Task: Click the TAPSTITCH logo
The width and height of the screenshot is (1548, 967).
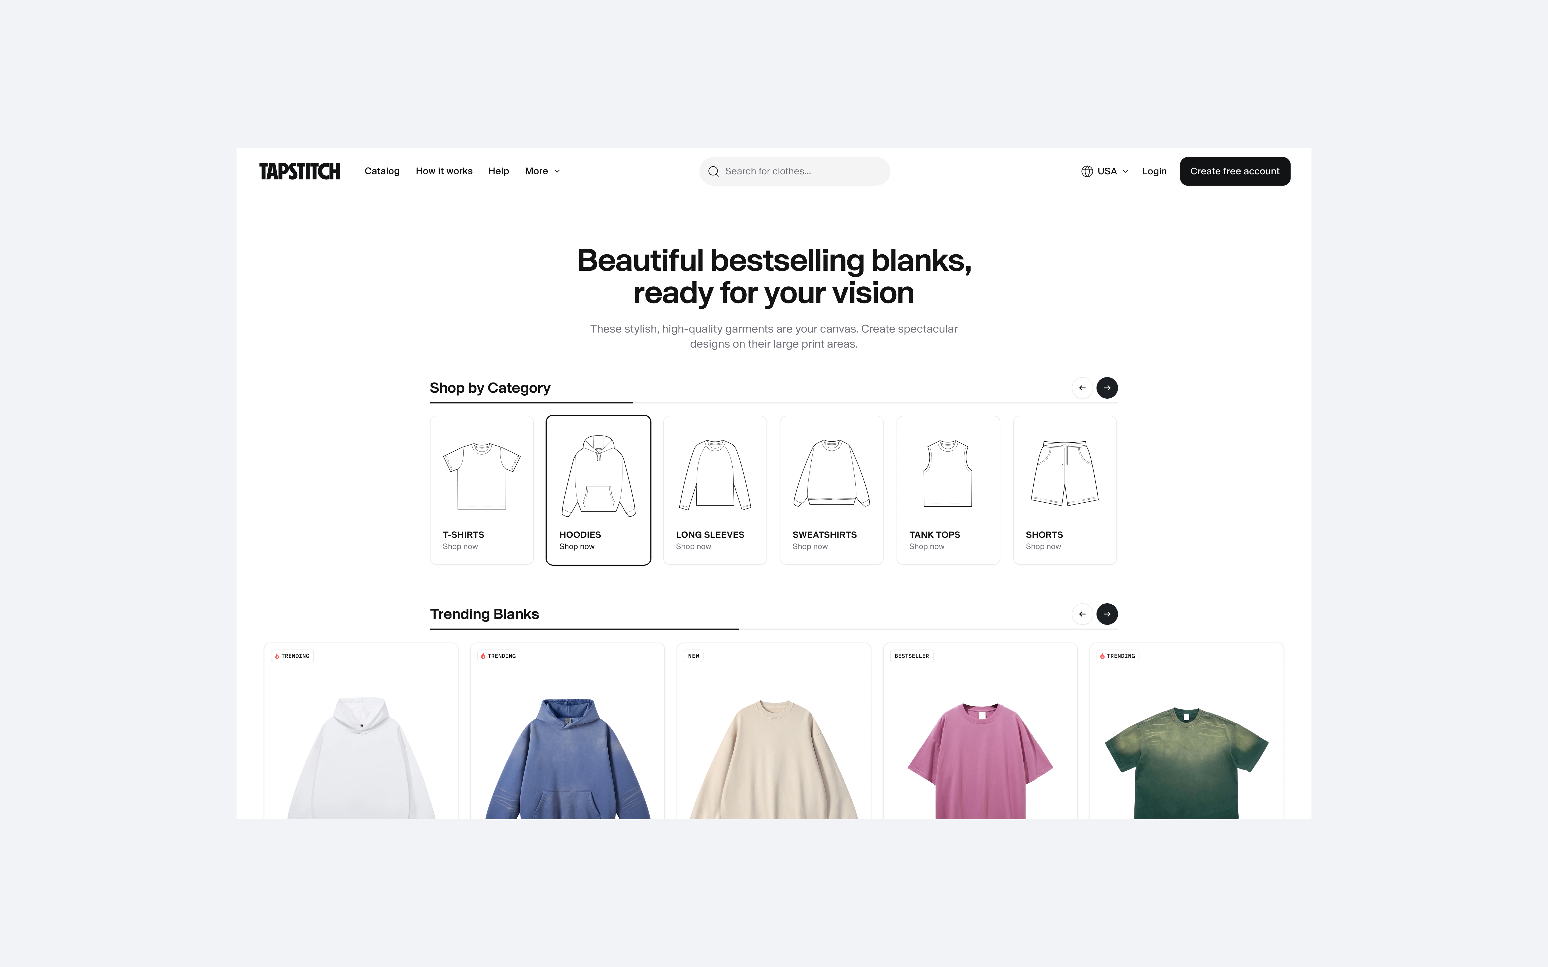Action: click(x=299, y=171)
